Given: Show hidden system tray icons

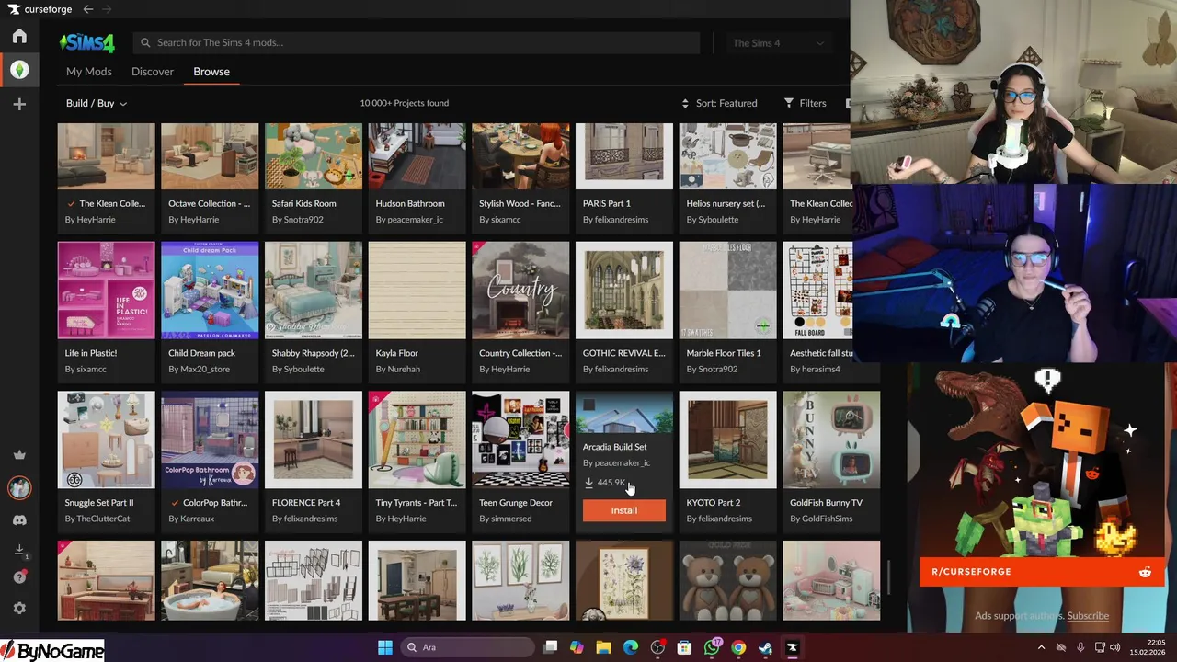Looking at the screenshot, I should [x=1041, y=647].
